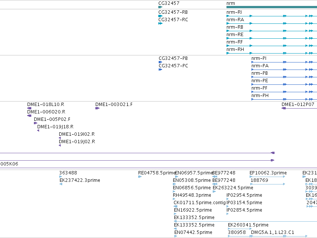Click the DME1-019J02.R clone end
This screenshot has width=317, height=238.
60,145
